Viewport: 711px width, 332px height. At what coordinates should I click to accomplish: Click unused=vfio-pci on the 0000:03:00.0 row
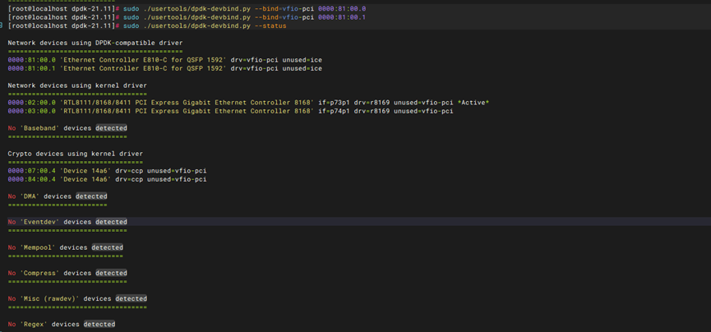point(423,111)
